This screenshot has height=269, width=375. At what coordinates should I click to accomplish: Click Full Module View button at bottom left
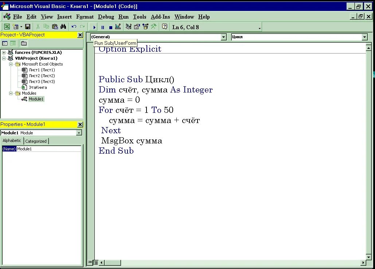pos(95,262)
